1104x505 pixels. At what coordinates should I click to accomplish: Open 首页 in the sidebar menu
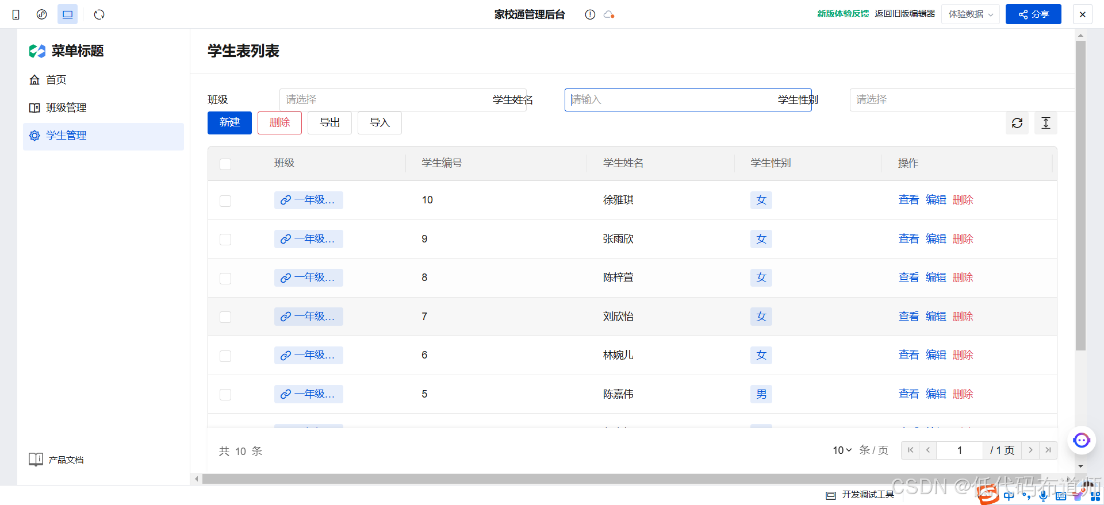[103, 80]
